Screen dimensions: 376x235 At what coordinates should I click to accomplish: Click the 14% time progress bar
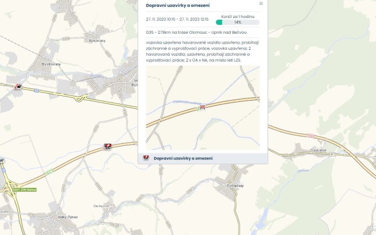(238, 22)
